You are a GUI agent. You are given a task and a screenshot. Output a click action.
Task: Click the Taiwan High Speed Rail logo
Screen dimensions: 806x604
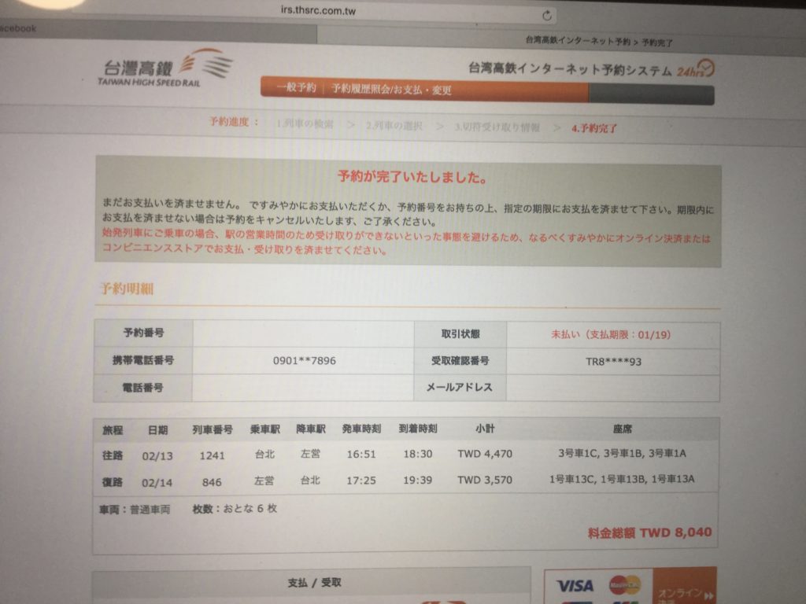coord(166,68)
